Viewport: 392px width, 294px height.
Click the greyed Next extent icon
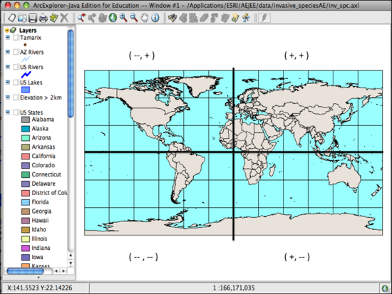point(92,18)
